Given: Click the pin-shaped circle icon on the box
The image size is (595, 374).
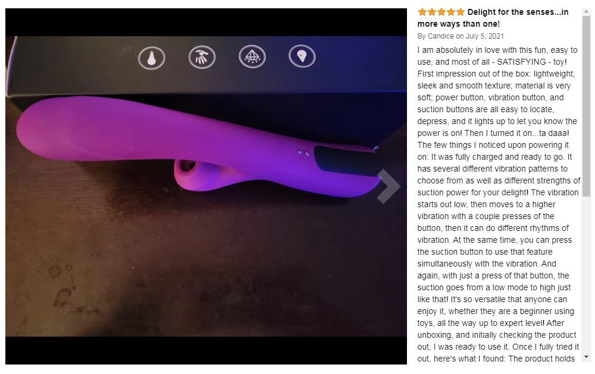Looking at the screenshot, I should click(302, 56).
